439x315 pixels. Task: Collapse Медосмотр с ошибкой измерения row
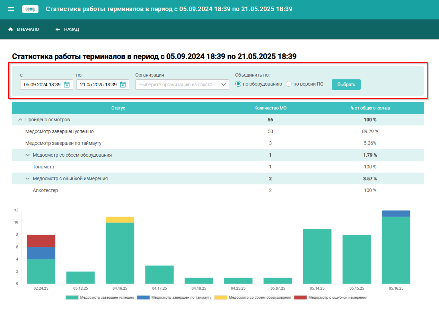(28, 178)
